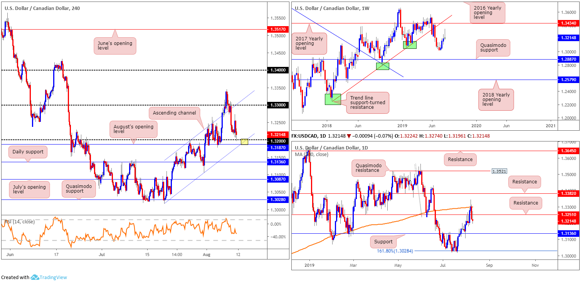Click 'U.S. Dollar / Canadian Dollar, 1D' title
Viewport: 580px width, 281px height.
(331, 148)
